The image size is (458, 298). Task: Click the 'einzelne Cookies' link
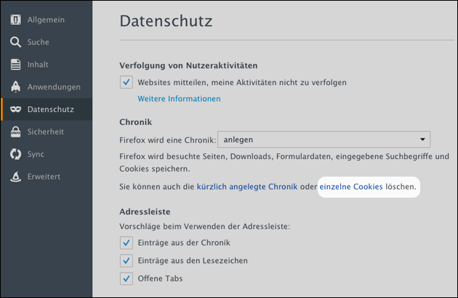pos(351,187)
